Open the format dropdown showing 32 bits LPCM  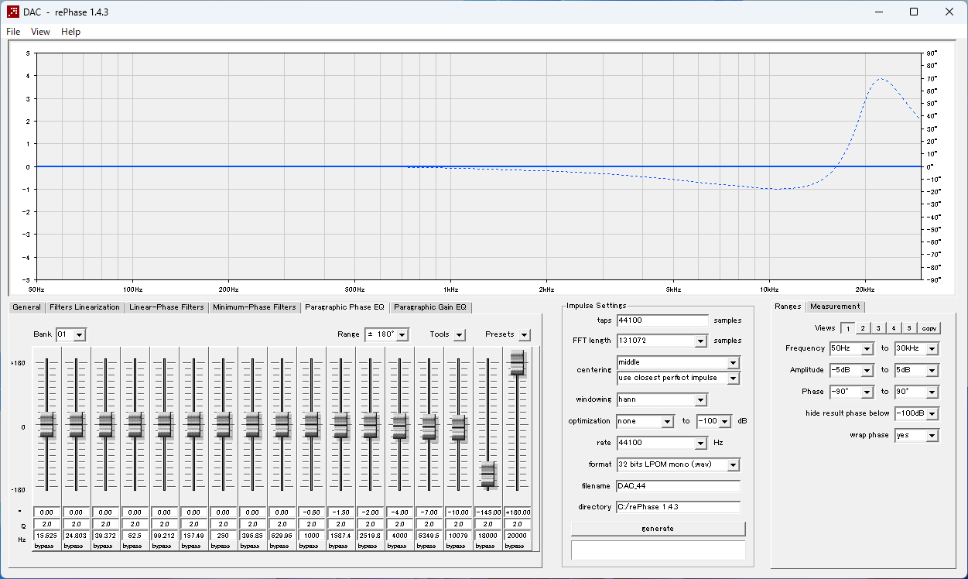tap(731, 464)
